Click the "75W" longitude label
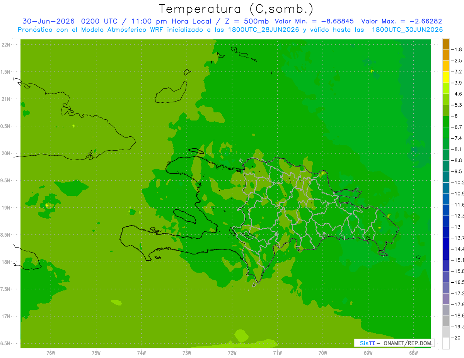The image size is (464, 358). [96, 353]
